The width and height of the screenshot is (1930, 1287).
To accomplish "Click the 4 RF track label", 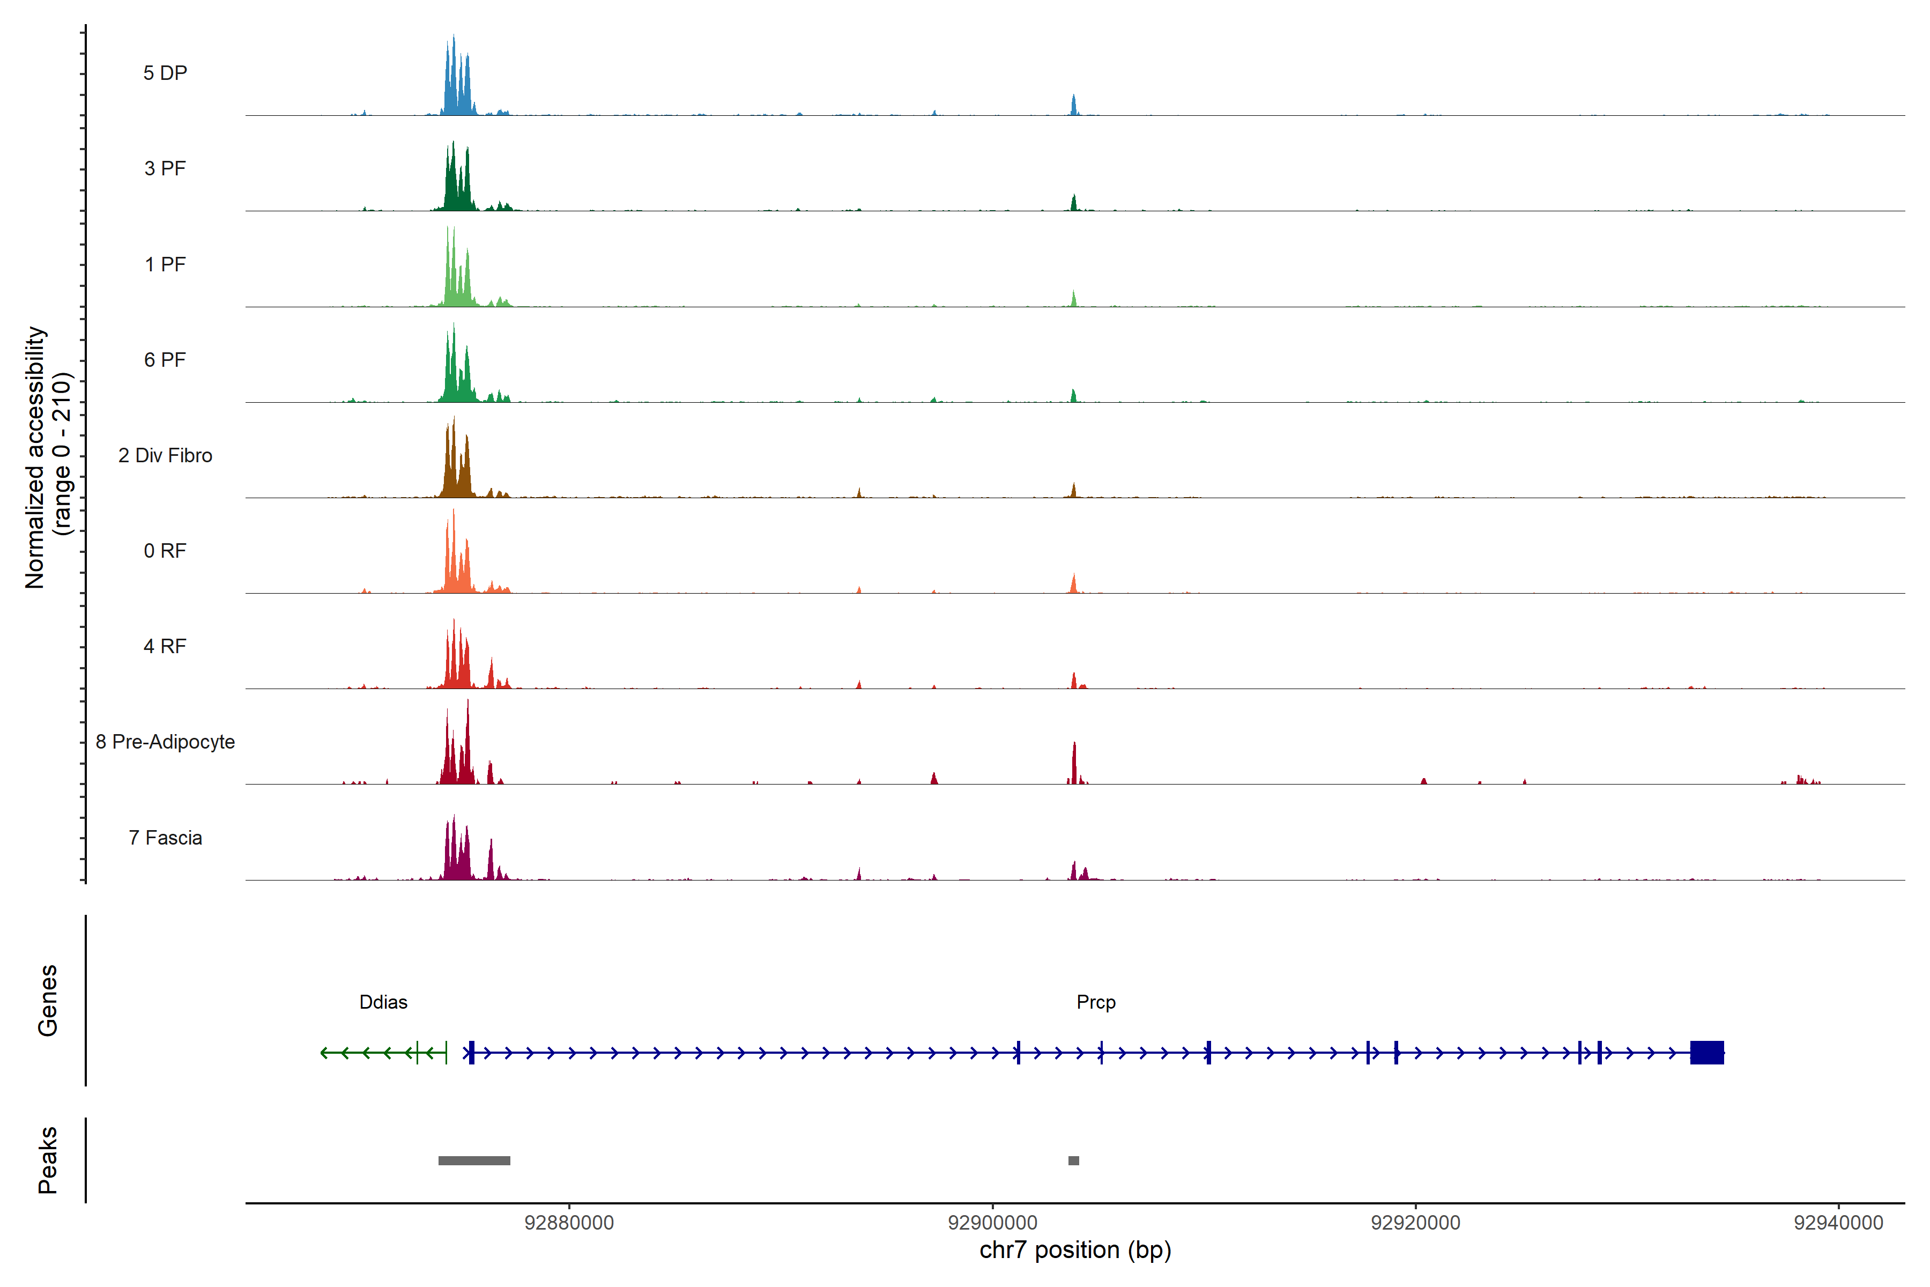I will pyautogui.click(x=165, y=646).
